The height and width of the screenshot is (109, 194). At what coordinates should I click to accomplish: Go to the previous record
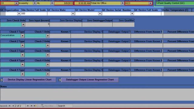(x=13, y=106)
